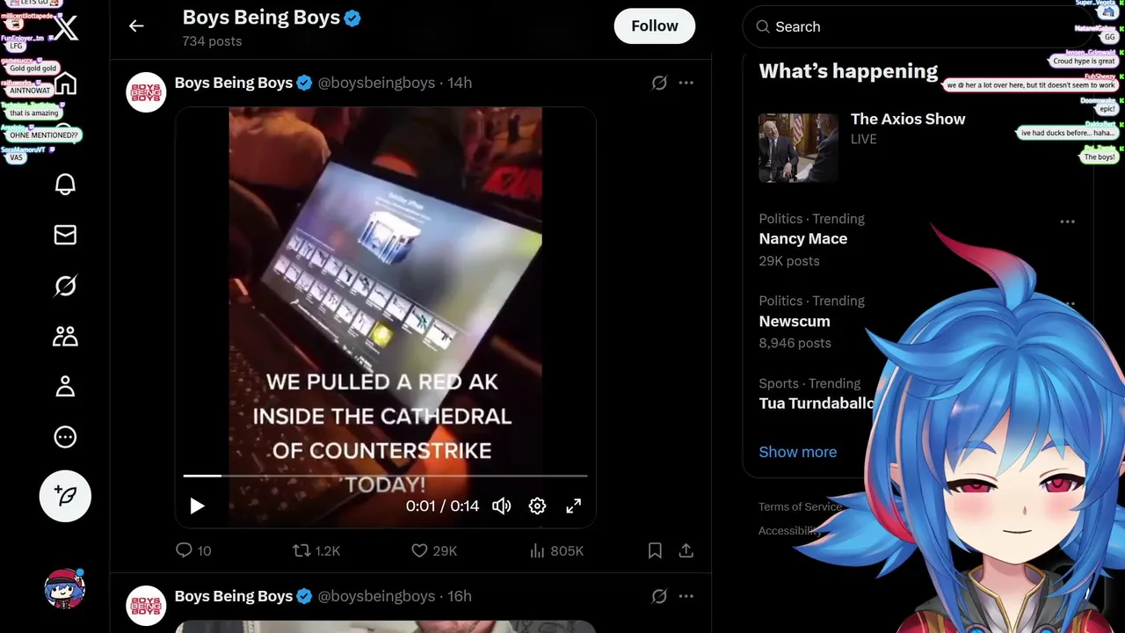Open Profile person icon in sidebar

tap(65, 387)
